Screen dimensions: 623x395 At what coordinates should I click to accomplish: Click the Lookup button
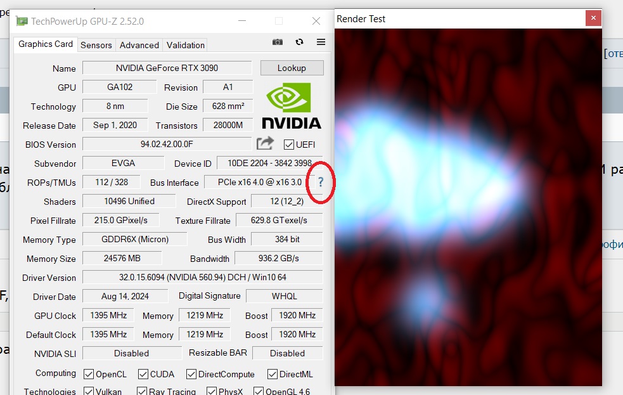(x=292, y=68)
